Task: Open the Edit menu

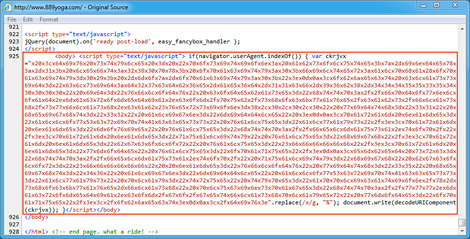Action: click(28, 20)
